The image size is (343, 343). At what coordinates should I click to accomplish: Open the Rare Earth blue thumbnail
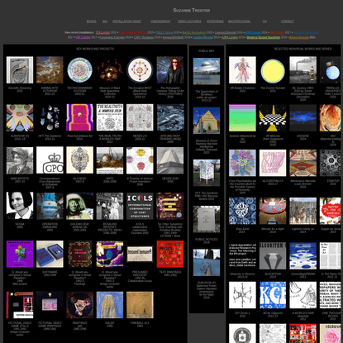pos(242,211)
